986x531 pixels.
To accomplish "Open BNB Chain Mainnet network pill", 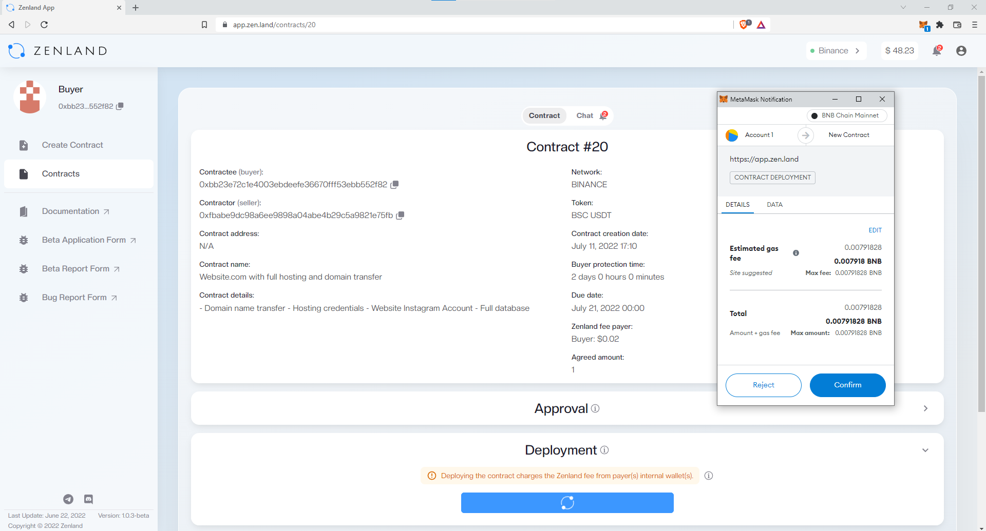I will 847,115.
